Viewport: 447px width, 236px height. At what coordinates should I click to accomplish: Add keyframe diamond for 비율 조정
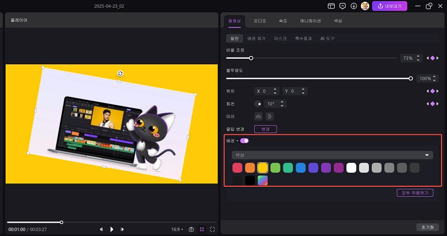pyautogui.click(x=432, y=58)
